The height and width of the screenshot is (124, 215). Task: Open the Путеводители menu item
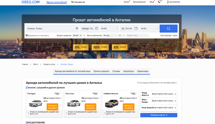[x=78, y=2]
